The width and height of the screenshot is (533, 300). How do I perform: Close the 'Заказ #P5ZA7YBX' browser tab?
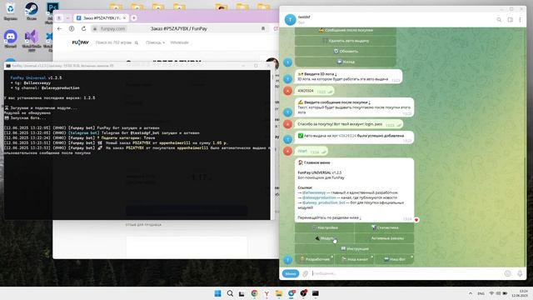click(124, 18)
